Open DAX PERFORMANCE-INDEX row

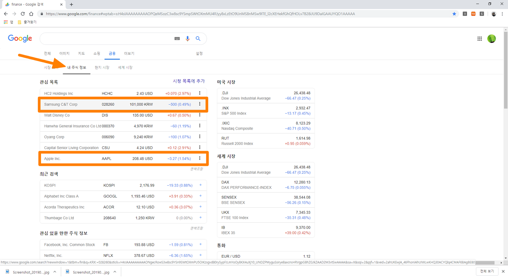pyautogui.click(x=265, y=185)
